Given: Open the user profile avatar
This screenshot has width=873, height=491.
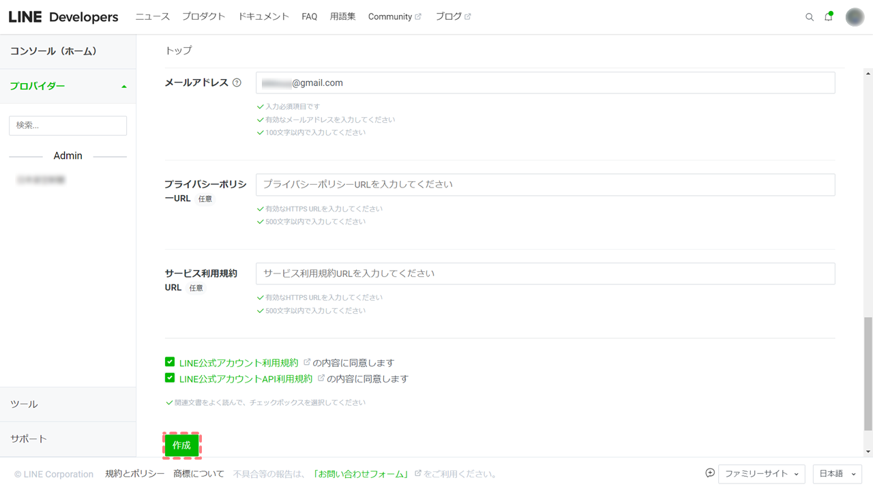Looking at the screenshot, I should [855, 17].
